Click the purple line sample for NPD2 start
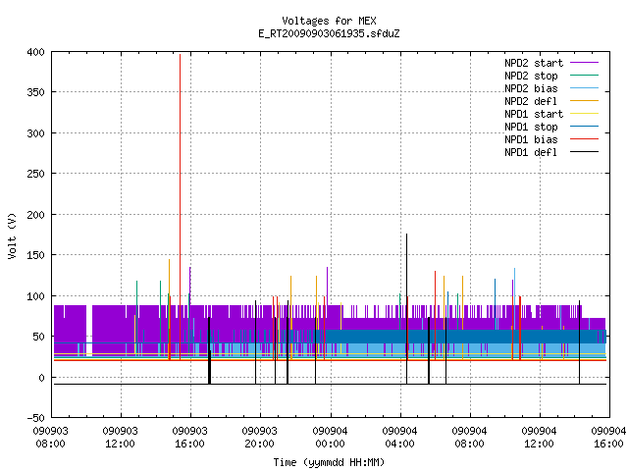Image resolution: width=628 pixels, height=471 pixels. (x=584, y=63)
